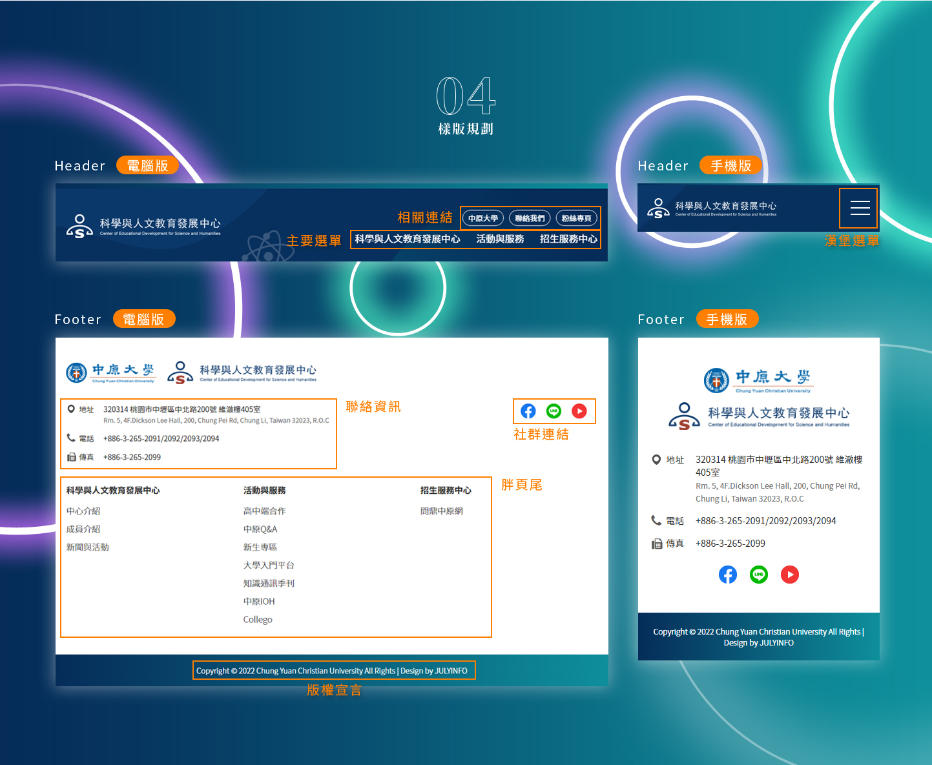The height and width of the screenshot is (765, 932).
Task: Click the 聯絡我們 button
Action: (530, 218)
